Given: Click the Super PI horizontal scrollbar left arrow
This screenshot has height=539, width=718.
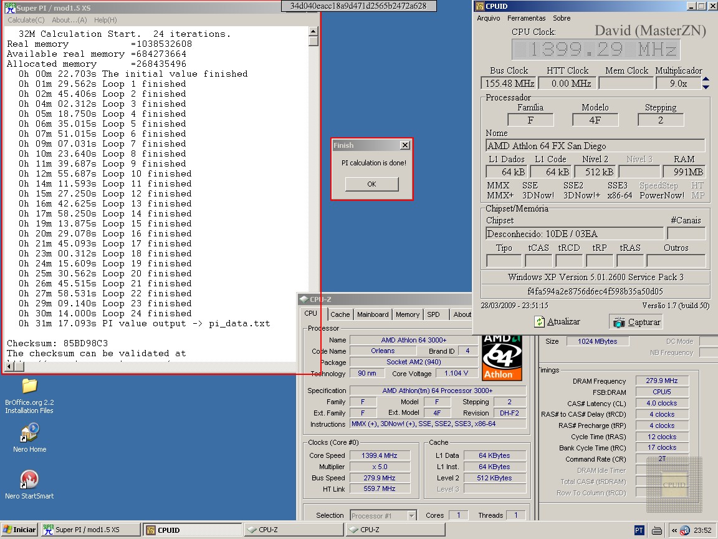Looking at the screenshot, I should pos(9,367).
